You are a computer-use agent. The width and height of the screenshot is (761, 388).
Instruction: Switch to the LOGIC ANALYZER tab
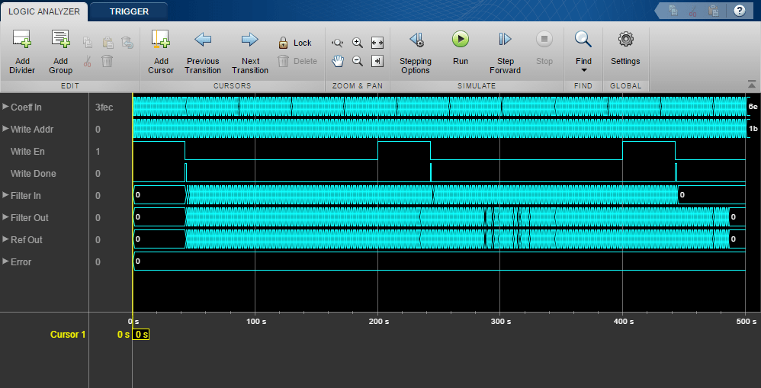pos(44,11)
